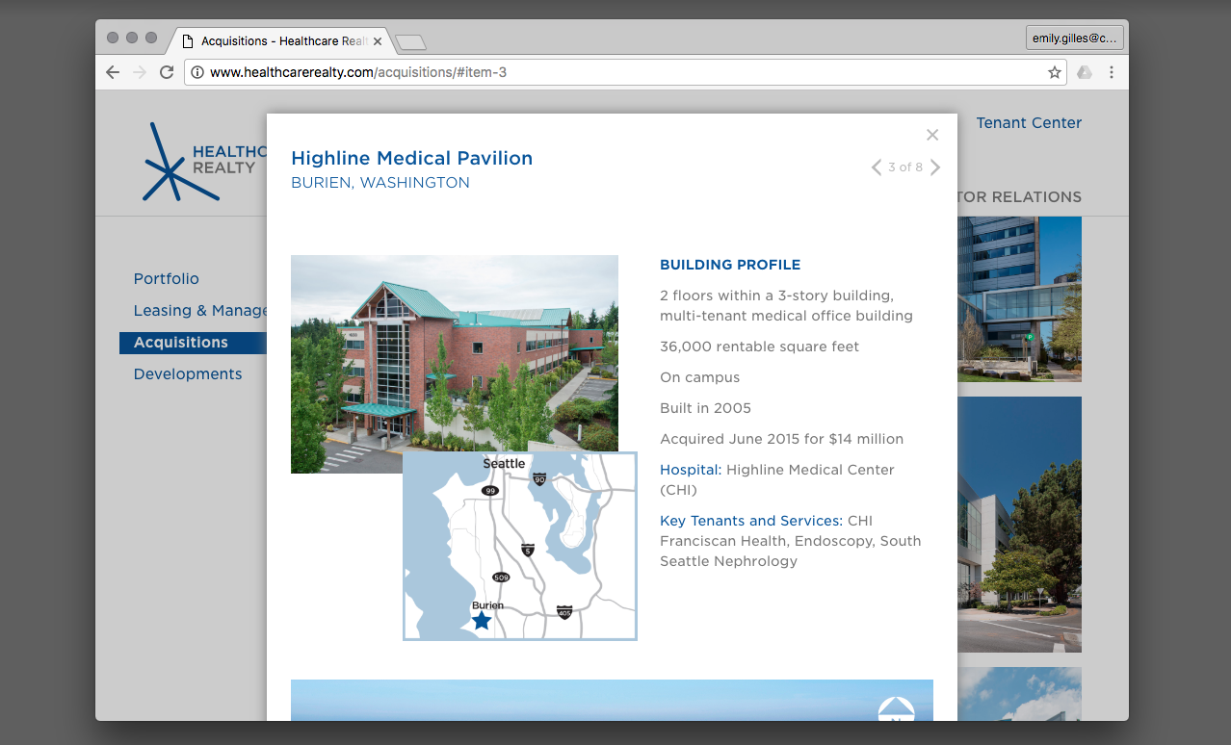The image size is (1231, 745).
Task: Open a new browser tab
Action: [x=411, y=42]
